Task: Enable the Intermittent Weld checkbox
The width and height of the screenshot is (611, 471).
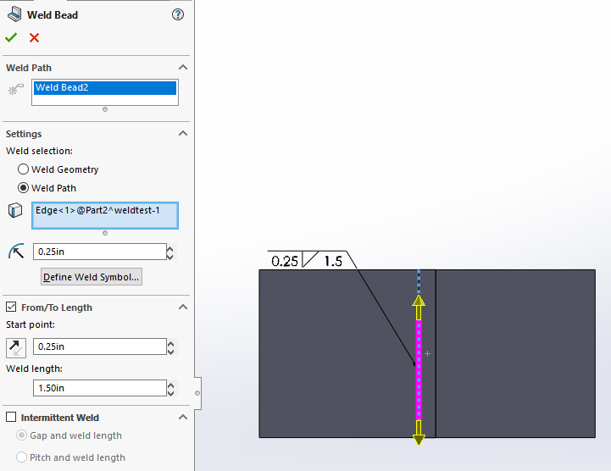Action: 11,417
